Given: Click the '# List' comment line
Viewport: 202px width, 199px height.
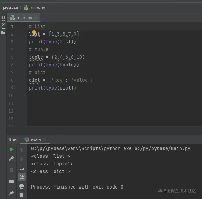Looking at the screenshot, I should click(x=37, y=27).
